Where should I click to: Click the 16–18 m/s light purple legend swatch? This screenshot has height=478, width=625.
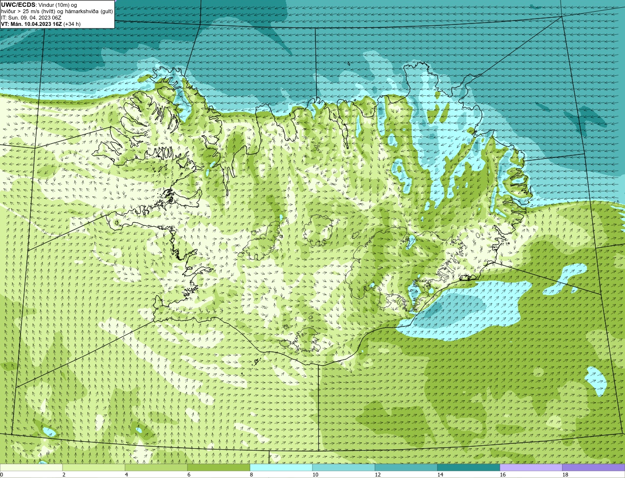tap(531, 467)
